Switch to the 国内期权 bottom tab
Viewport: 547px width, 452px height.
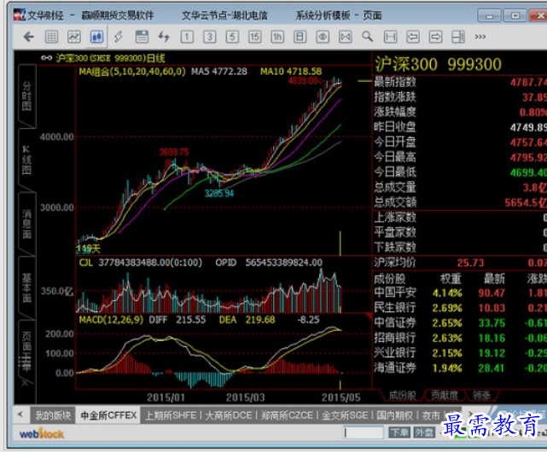click(394, 415)
